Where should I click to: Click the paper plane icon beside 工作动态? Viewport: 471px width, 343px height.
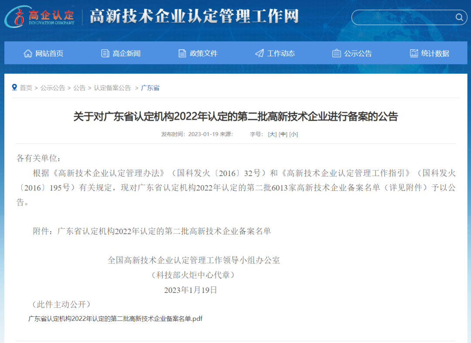[x=259, y=54]
